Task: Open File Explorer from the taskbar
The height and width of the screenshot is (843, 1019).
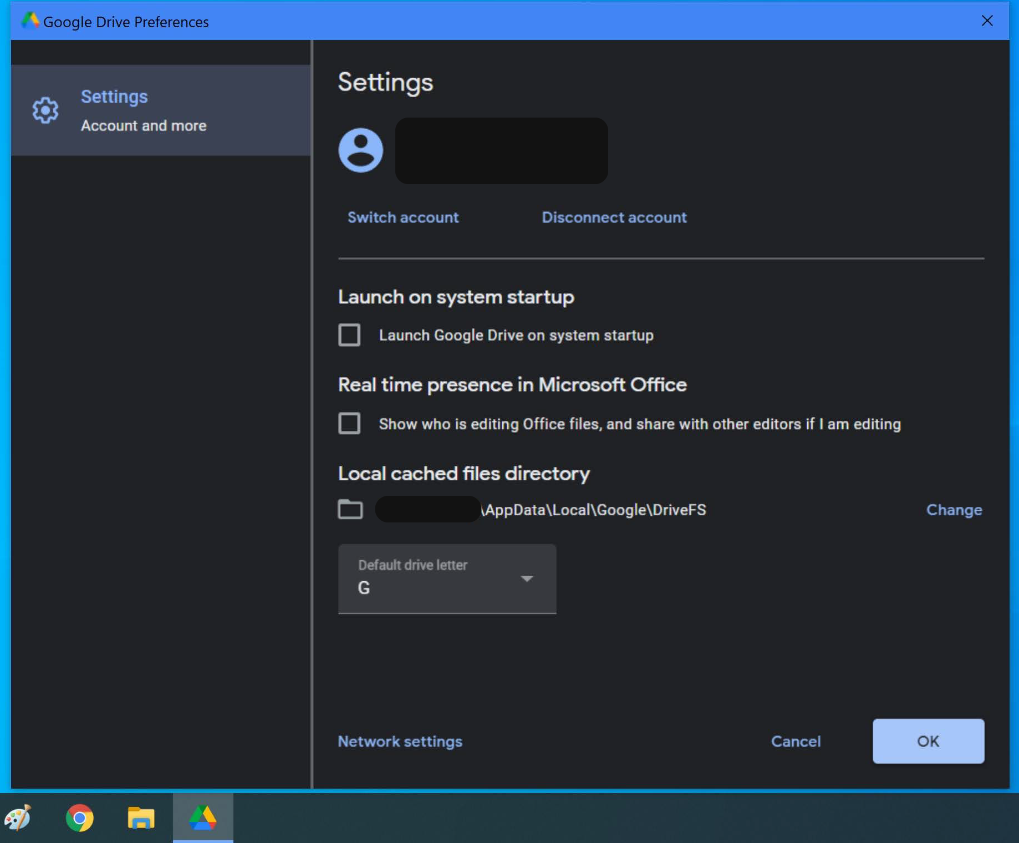Action: pos(141,818)
